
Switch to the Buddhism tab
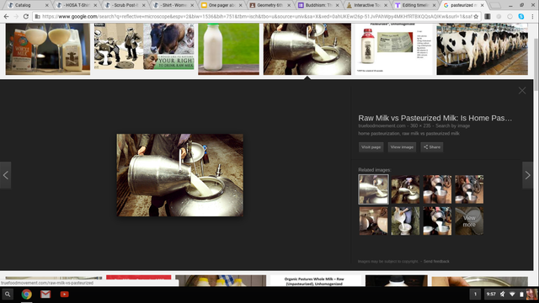click(x=318, y=5)
